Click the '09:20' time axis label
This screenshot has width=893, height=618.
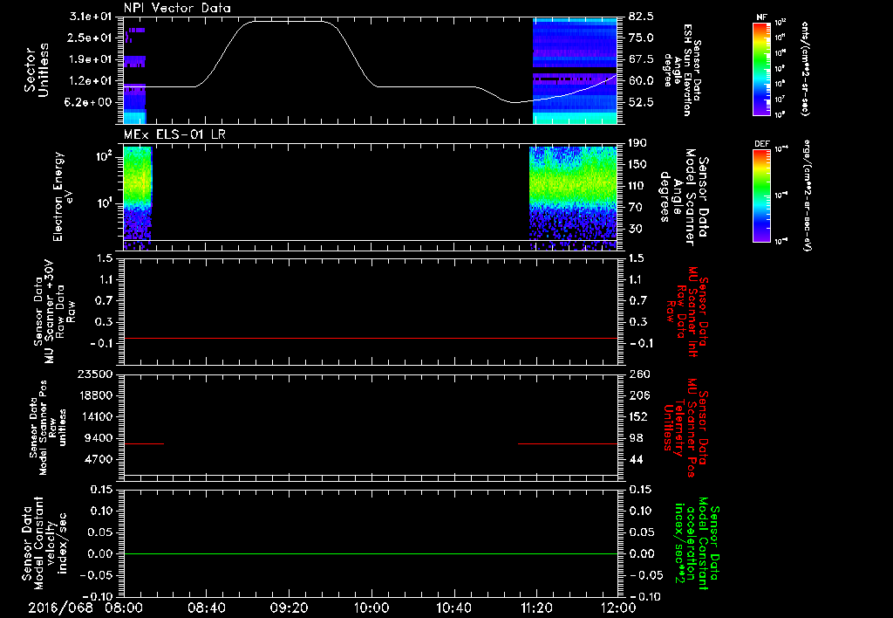click(289, 608)
